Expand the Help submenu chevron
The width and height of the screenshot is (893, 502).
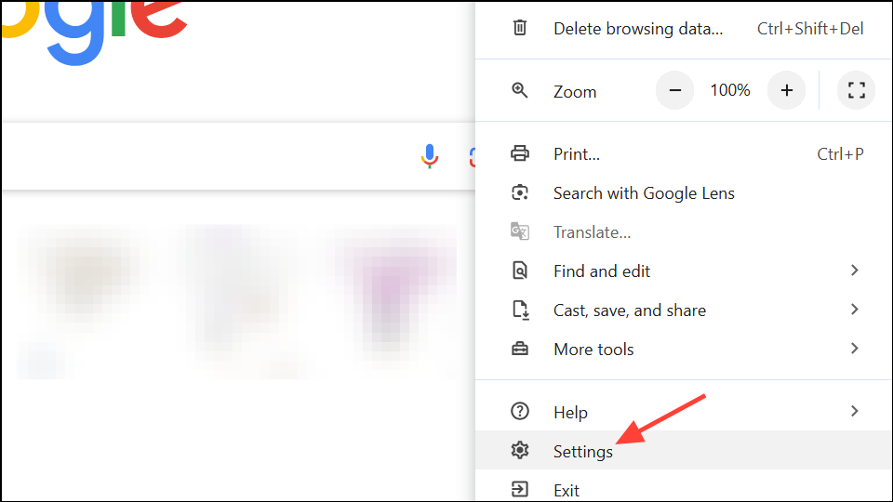tap(854, 411)
